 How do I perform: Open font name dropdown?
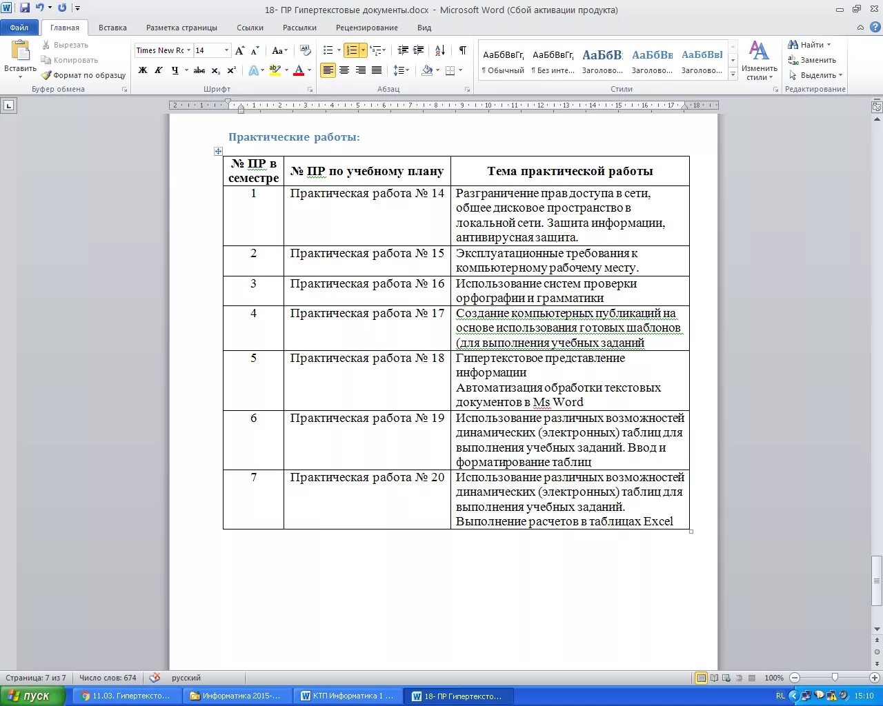click(188, 50)
